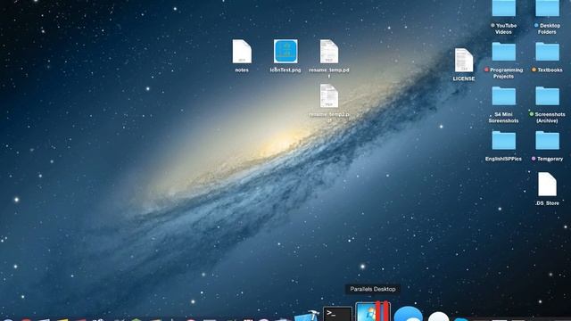
Task: Select the Programming Projects folder
Action: pyautogui.click(x=503, y=52)
